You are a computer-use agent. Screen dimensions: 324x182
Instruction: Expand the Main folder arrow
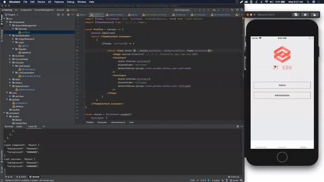tap(10, 79)
